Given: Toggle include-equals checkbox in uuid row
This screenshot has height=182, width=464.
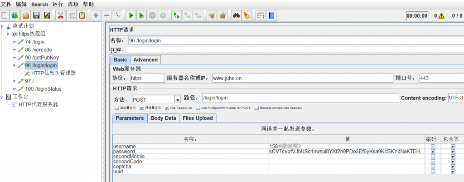Looking at the screenshot, I should (453, 172).
